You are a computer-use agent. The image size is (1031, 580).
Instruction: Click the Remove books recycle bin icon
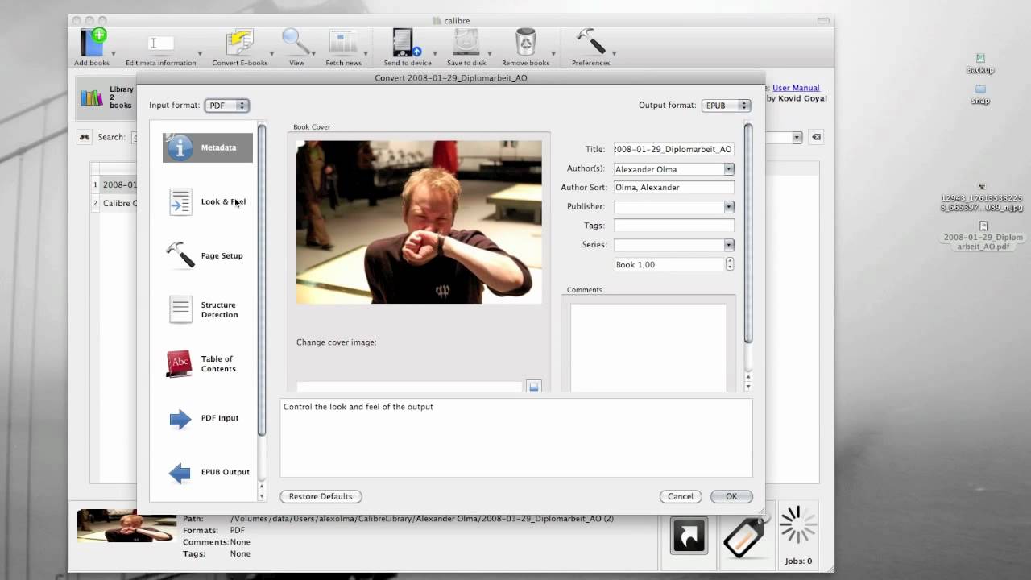[x=525, y=42]
